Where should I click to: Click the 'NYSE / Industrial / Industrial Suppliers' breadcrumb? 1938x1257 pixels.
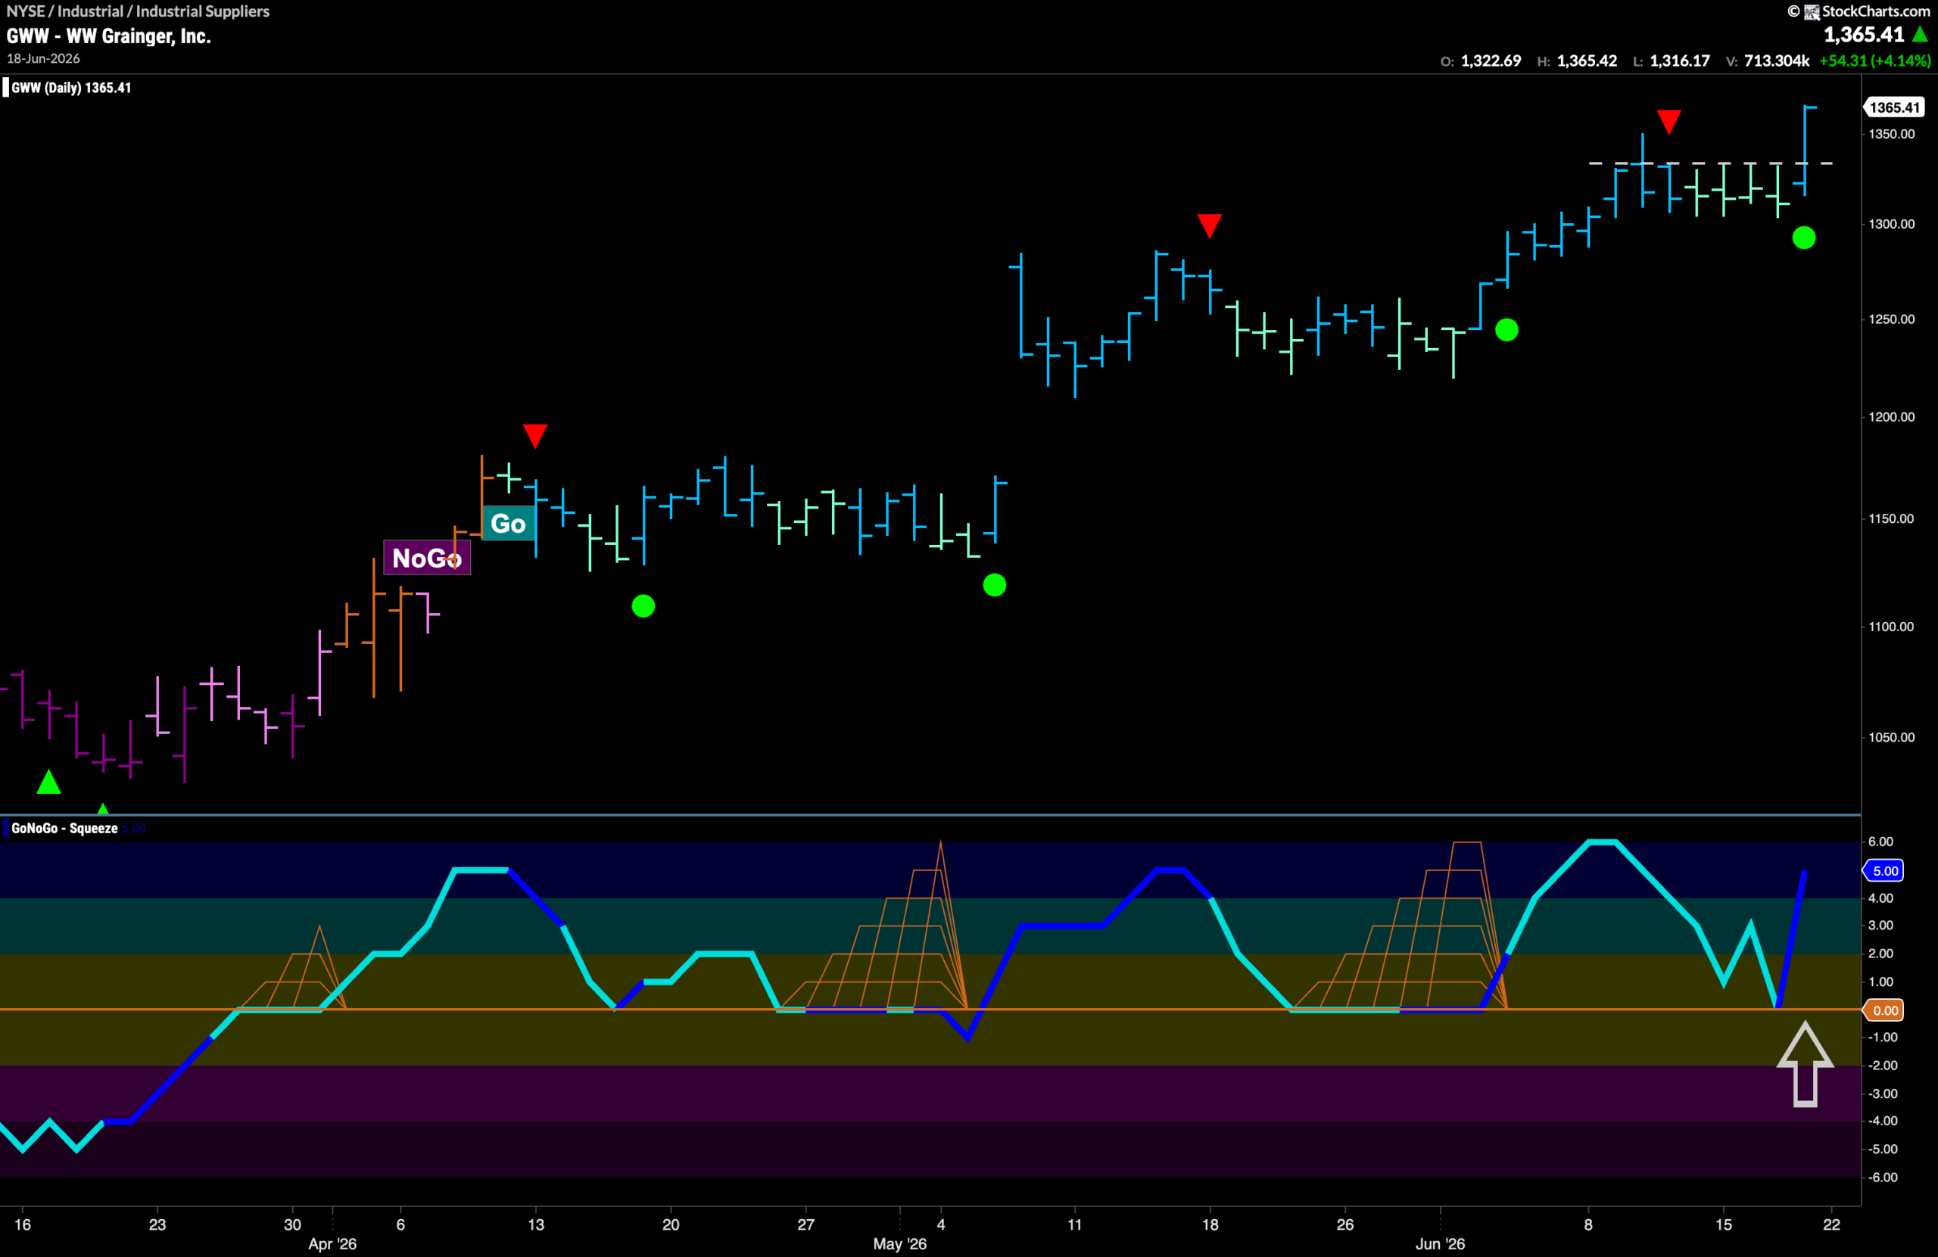[x=138, y=11]
